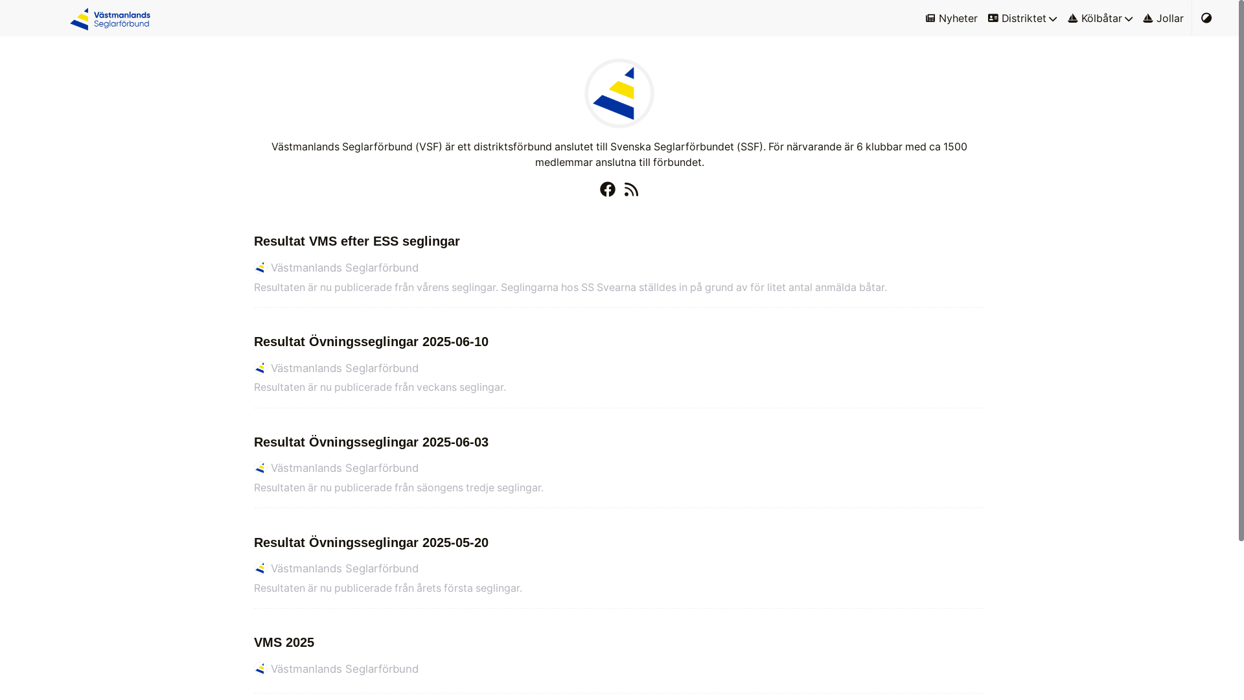Click the card icon beside Distriktet
1244x700 pixels.
993,18
